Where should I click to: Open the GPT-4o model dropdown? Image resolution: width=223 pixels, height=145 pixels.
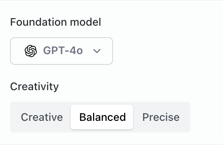click(62, 51)
